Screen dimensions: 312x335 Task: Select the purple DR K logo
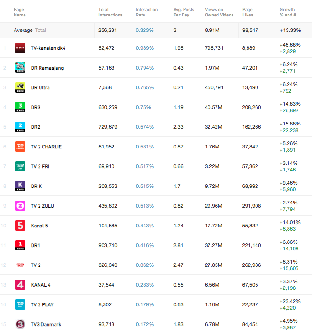click(x=20, y=186)
